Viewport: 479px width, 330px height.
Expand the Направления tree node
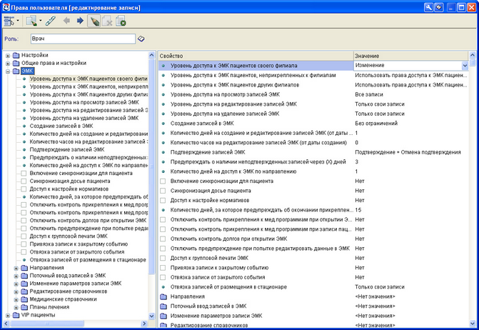[x=16, y=269]
